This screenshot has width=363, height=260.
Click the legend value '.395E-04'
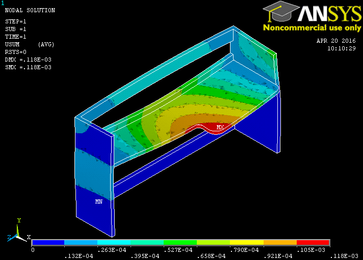(x=145, y=256)
